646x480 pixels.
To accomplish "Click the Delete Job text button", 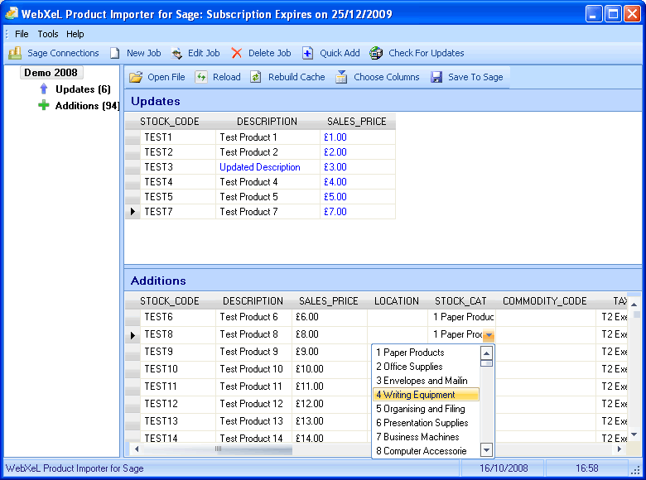I will point(269,53).
